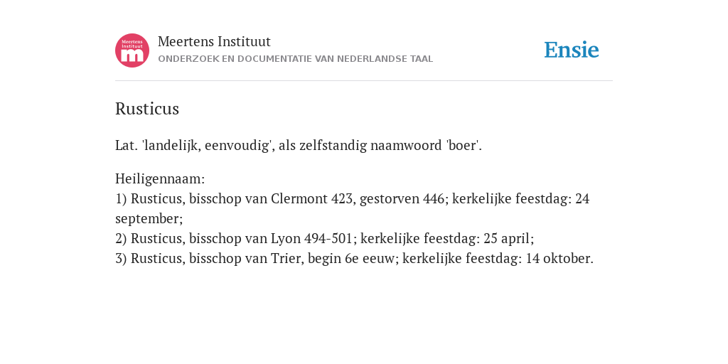This screenshot has width=728, height=364.
Task: Click the horizontal divider below the header
Action: tap(364, 81)
